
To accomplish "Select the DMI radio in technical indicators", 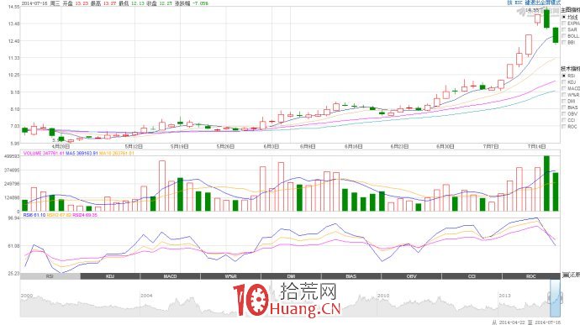I will click(564, 101).
